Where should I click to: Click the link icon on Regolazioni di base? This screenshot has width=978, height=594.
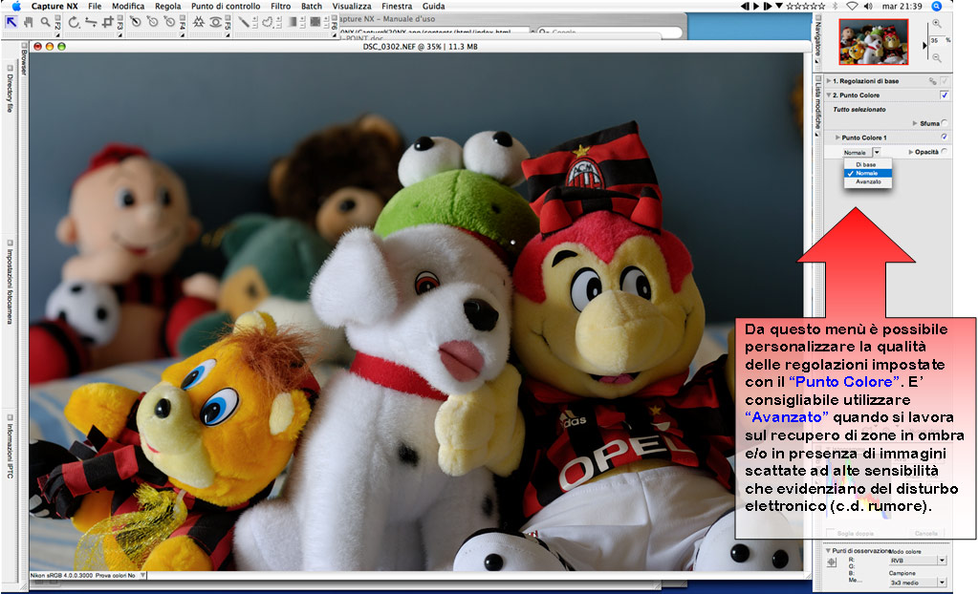[932, 81]
